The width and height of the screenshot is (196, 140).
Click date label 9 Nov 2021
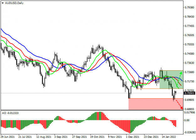(115, 137)
